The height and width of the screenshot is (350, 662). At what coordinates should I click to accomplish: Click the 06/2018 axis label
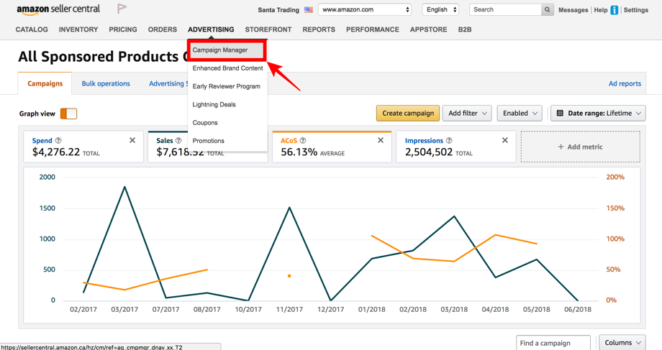(x=578, y=309)
